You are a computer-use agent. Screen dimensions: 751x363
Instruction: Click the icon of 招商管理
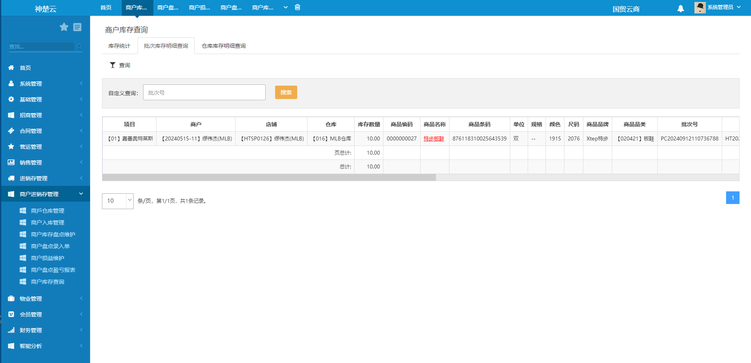11,115
